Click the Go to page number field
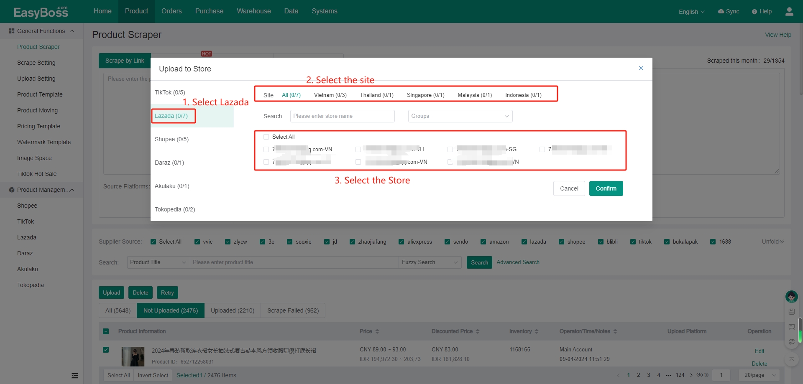803x384 pixels. (x=721, y=375)
